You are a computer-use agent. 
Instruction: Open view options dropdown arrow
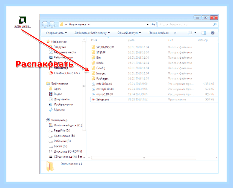(195, 33)
